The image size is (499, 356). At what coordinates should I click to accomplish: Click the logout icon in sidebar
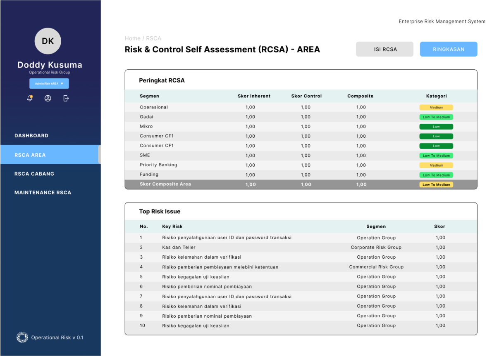66,98
